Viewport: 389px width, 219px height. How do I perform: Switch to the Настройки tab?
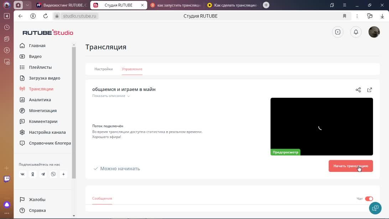tap(103, 69)
